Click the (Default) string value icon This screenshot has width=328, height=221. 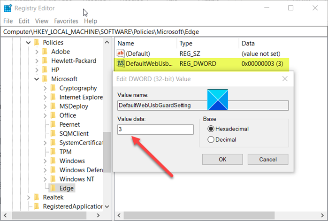tap(121, 53)
